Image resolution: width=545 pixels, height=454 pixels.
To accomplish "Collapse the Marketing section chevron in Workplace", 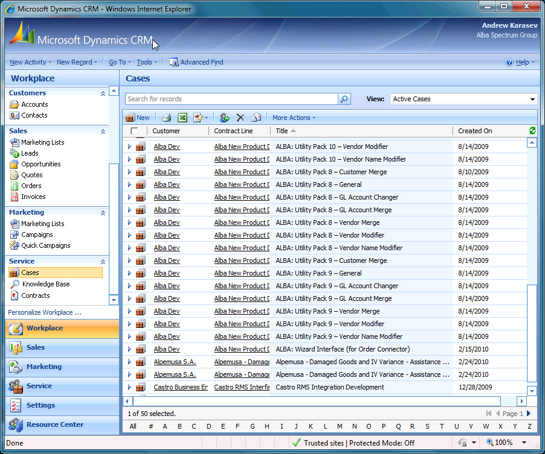I will 103,213.
